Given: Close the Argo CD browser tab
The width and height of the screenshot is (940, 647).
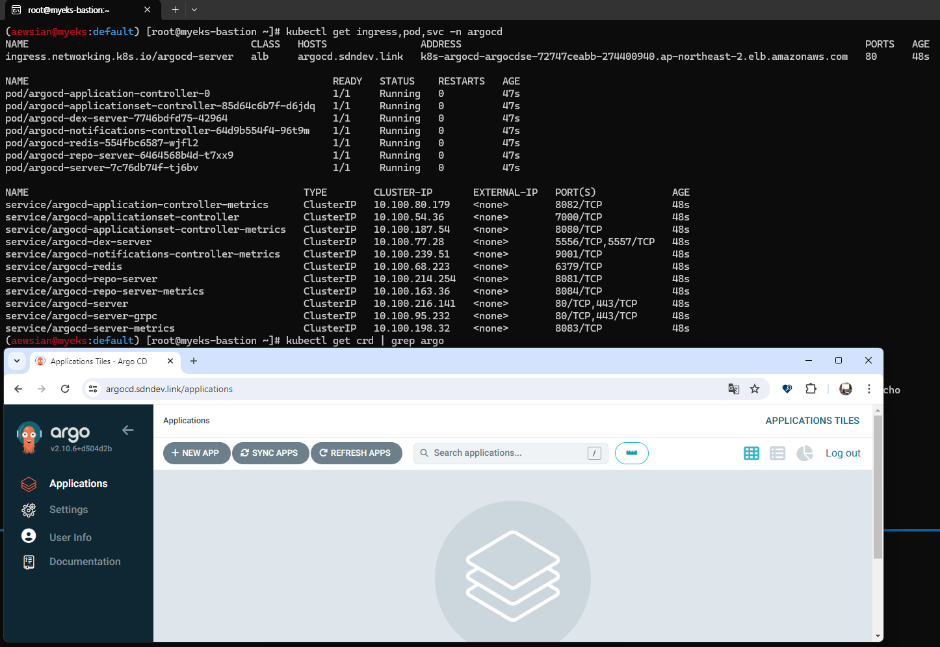Looking at the screenshot, I should point(170,361).
